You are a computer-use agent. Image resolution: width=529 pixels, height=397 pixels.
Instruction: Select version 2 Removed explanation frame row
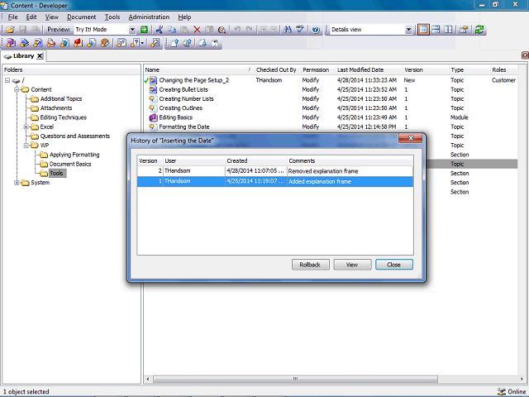275,171
